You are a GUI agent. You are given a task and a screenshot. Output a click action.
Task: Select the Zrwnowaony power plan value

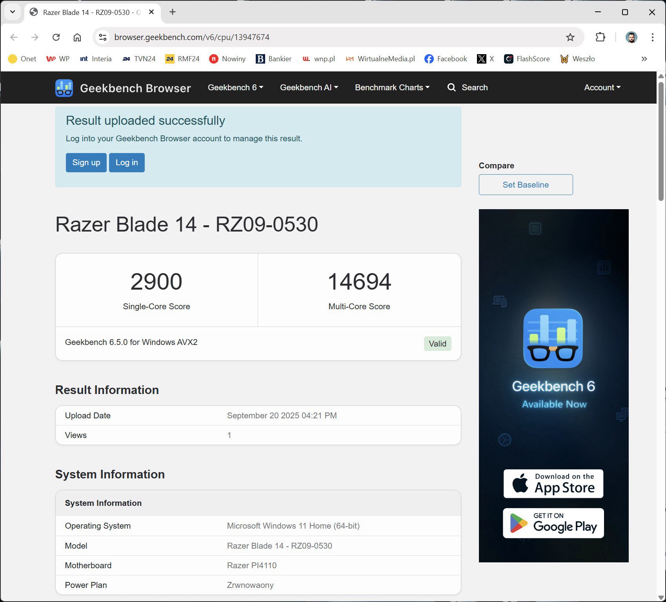[250, 585]
